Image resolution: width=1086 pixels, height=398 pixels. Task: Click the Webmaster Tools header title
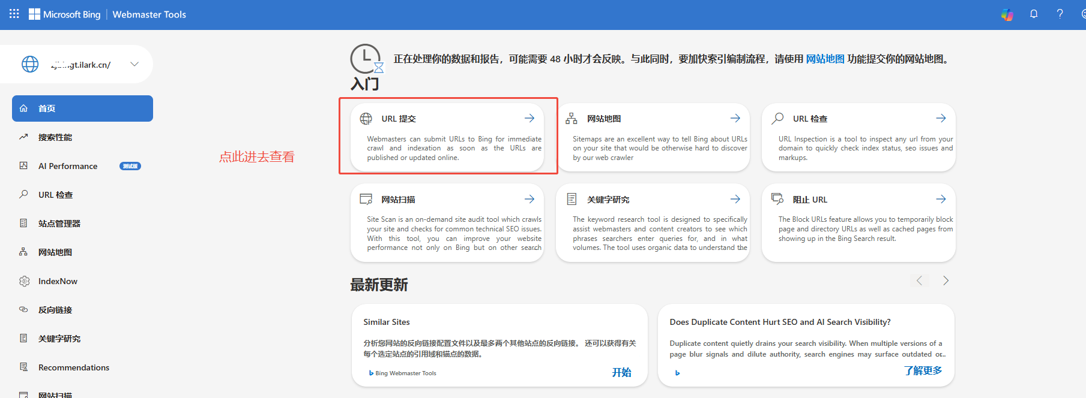pyautogui.click(x=149, y=14)
